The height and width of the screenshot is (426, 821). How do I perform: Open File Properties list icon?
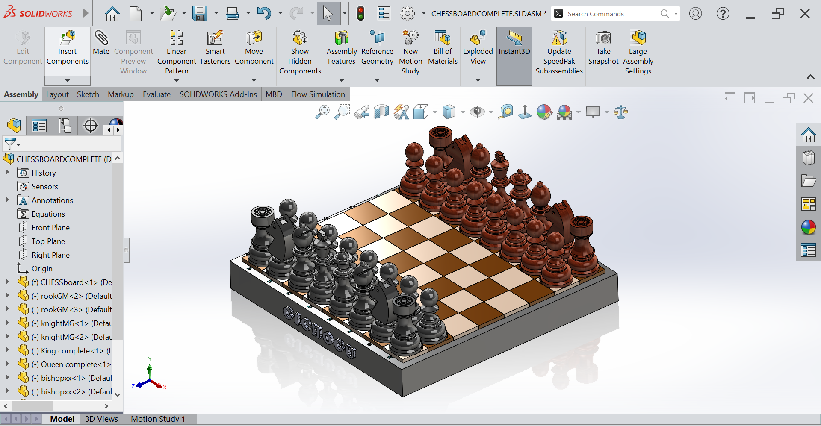384,14
